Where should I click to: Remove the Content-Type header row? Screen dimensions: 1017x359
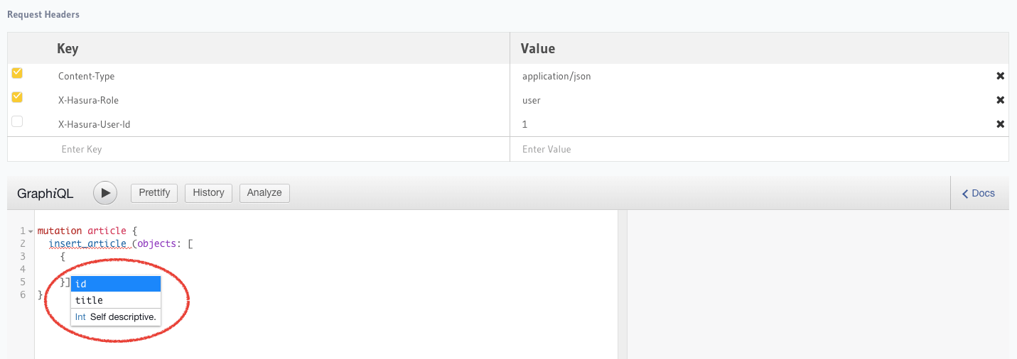[x=1000, y=77]
